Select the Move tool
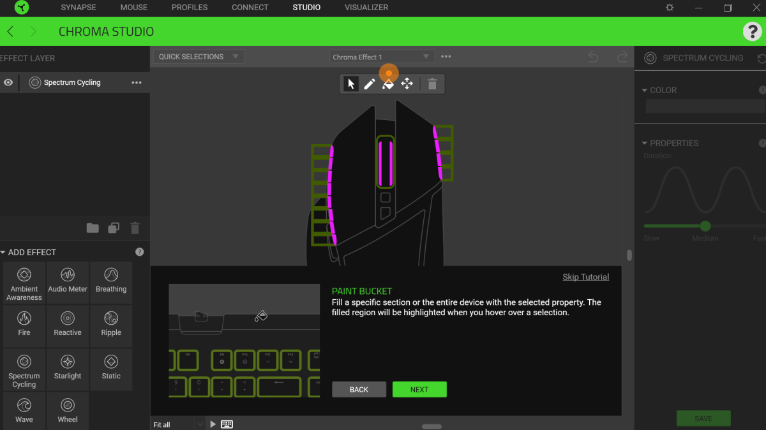Viewport: 766px width, 430px height. [407, 83]
